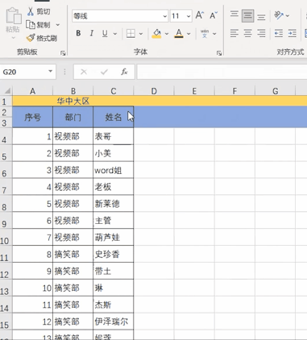The image size is (307, 340).
Task: Click the phonetic guide (wén) icon
Action: 205,34
